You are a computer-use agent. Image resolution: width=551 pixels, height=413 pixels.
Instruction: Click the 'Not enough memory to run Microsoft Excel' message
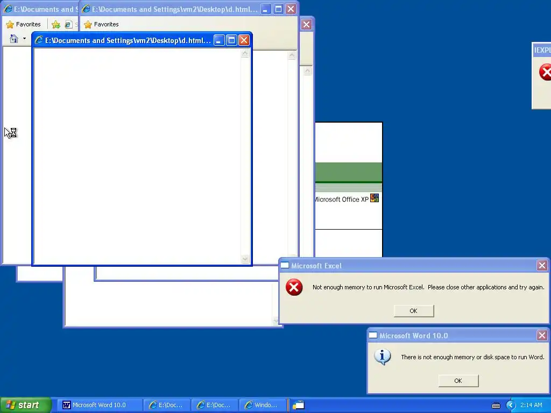coord(428,287)
